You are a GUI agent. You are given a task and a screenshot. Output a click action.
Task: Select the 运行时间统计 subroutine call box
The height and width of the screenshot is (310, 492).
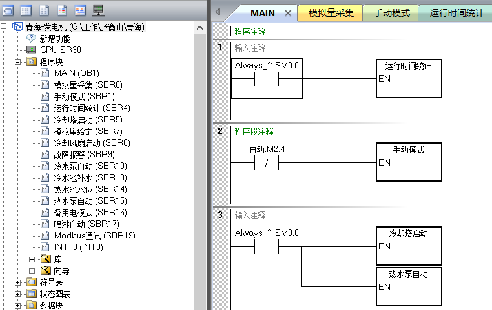409,78
